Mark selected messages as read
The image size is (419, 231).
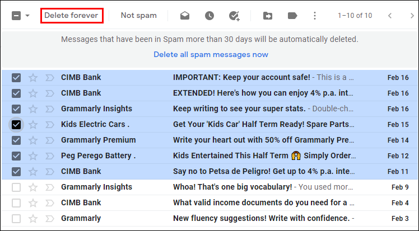[x=185, y=16]
